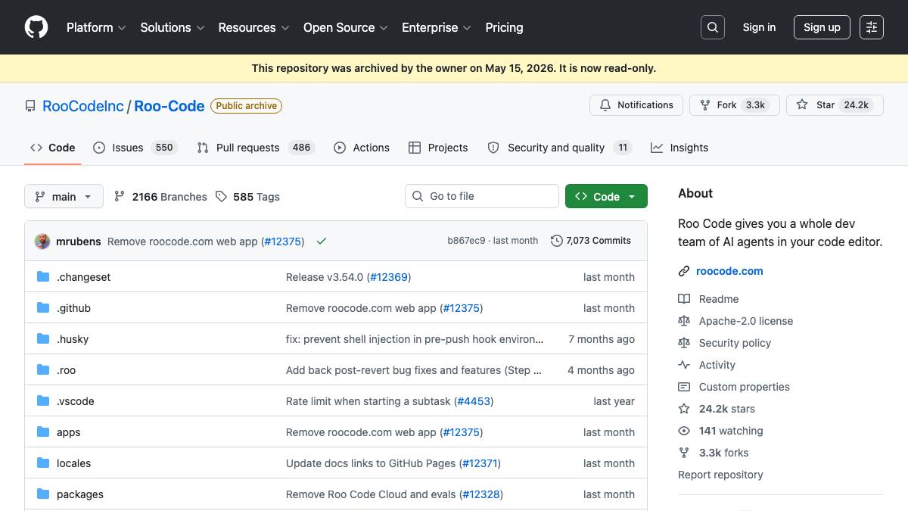The image size is (908, 511).
Task: Switch to the Issues tab
Action: 135,148
